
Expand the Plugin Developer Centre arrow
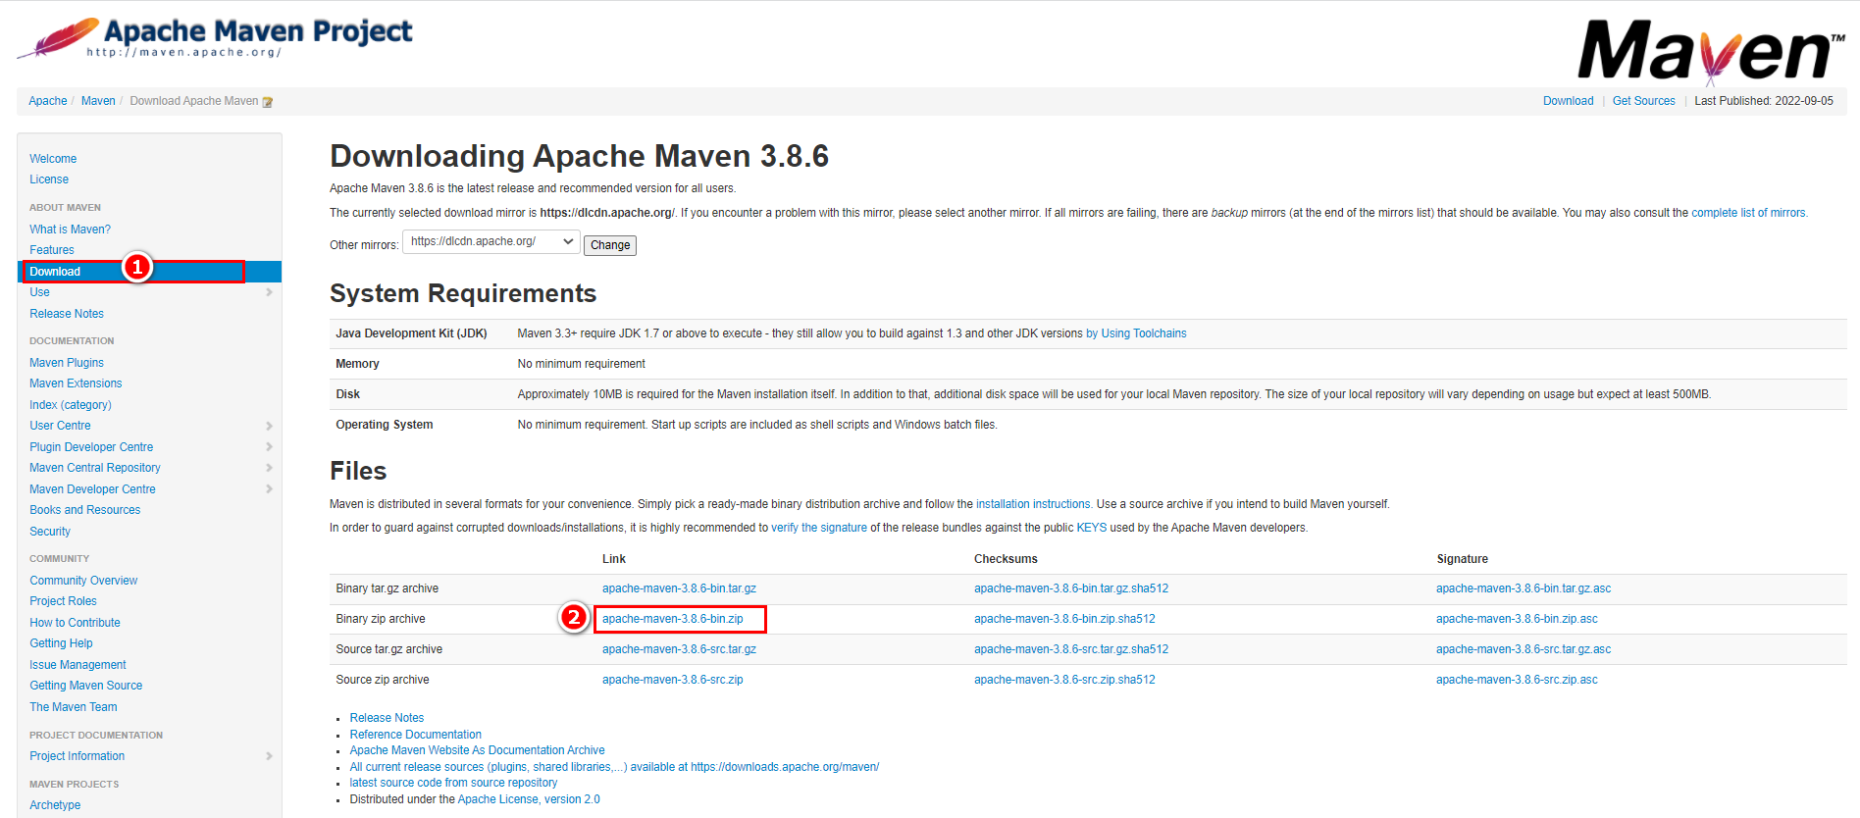[269, 447]
